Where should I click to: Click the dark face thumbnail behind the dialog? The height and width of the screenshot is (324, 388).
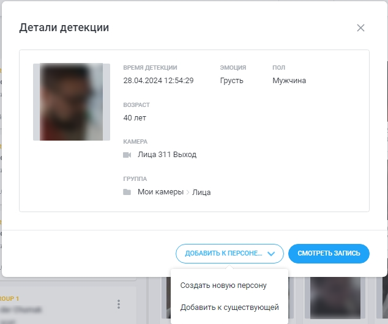[335, 298]
